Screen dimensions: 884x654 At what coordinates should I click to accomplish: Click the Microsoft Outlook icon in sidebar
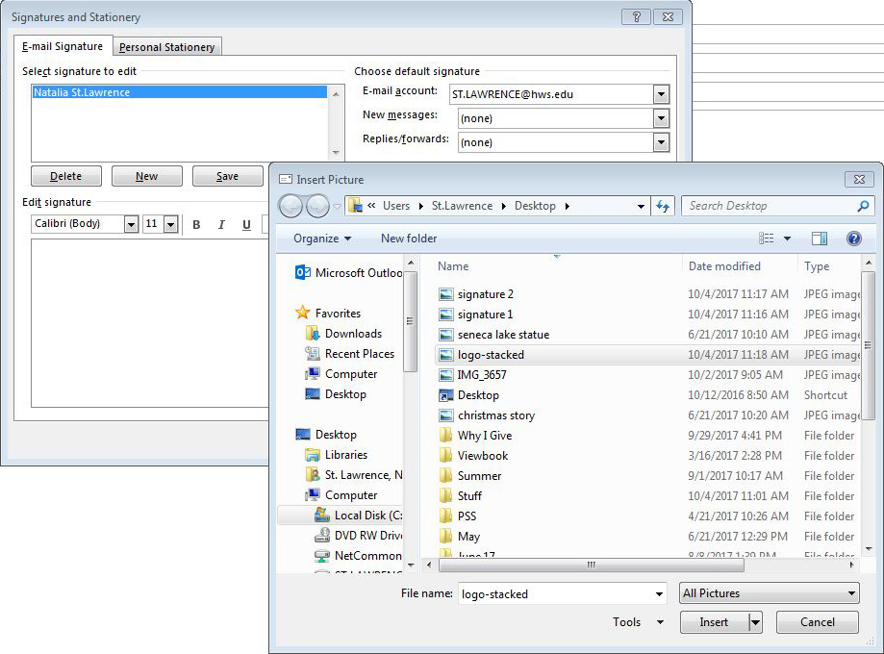click(x=303, y=272)
